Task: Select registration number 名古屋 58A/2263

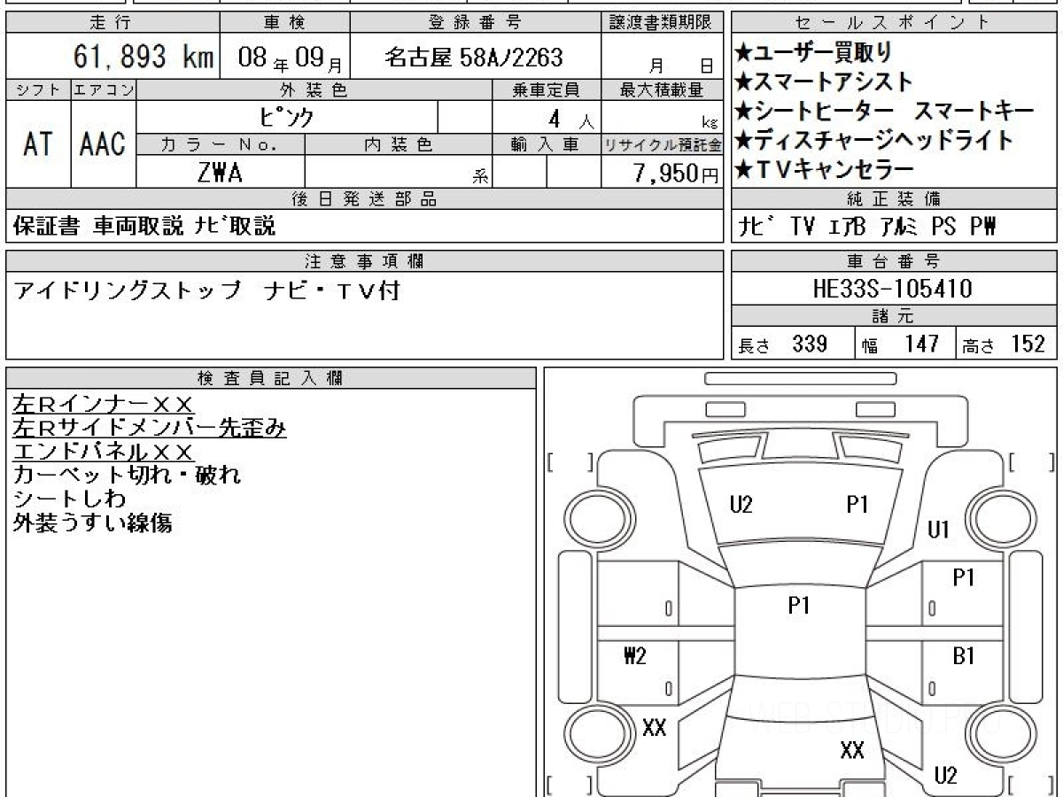Action: click(474, 58)
